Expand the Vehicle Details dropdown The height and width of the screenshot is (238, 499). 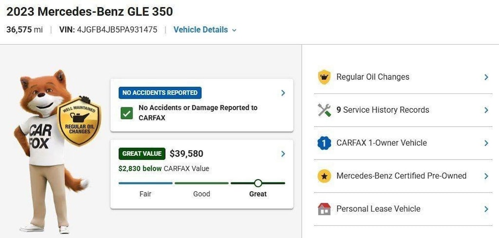click(205, 30)
